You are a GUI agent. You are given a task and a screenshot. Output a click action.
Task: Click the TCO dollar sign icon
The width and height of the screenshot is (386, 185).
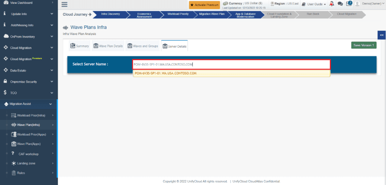5,92
